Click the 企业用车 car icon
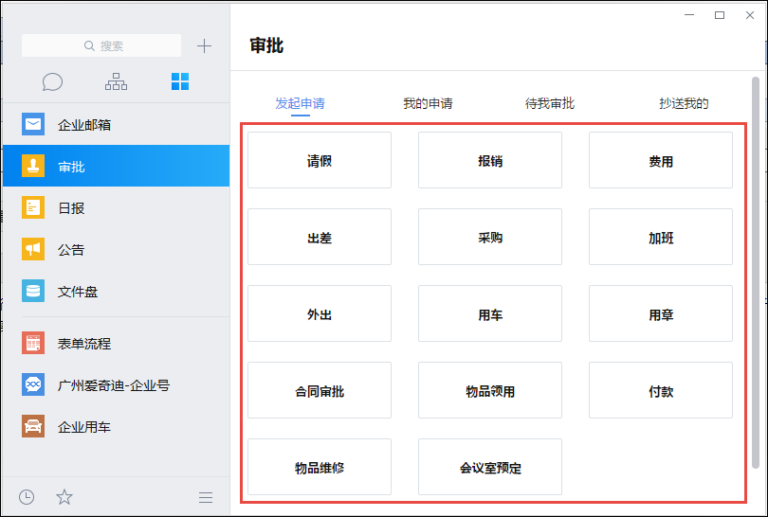Screen dimensions: 768x517 33,426
